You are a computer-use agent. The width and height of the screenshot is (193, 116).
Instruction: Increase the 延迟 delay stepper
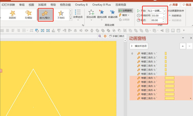[x=163, y=19]
